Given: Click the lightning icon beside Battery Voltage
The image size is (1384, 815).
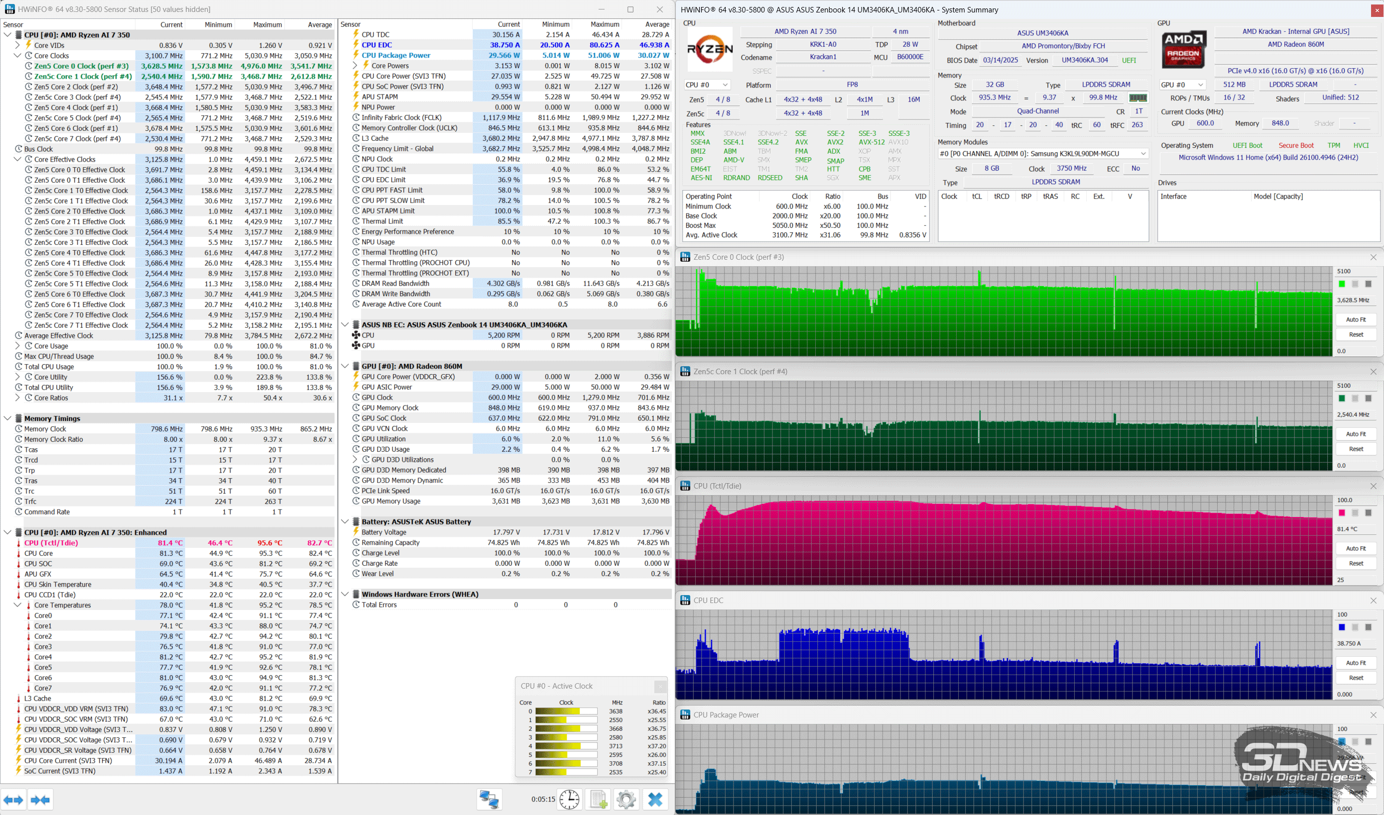Looking at the screenshot, I should pos(356,532).
